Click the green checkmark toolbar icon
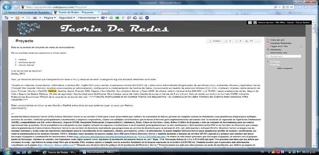Image resolution: width=319 pixels, height=155 pixels. pyautogui.click(x=117, y=18)
